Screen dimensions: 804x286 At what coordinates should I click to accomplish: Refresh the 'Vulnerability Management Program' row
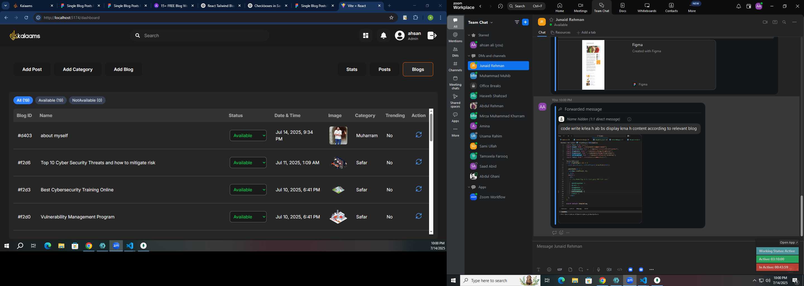click(x=419, y=216)
